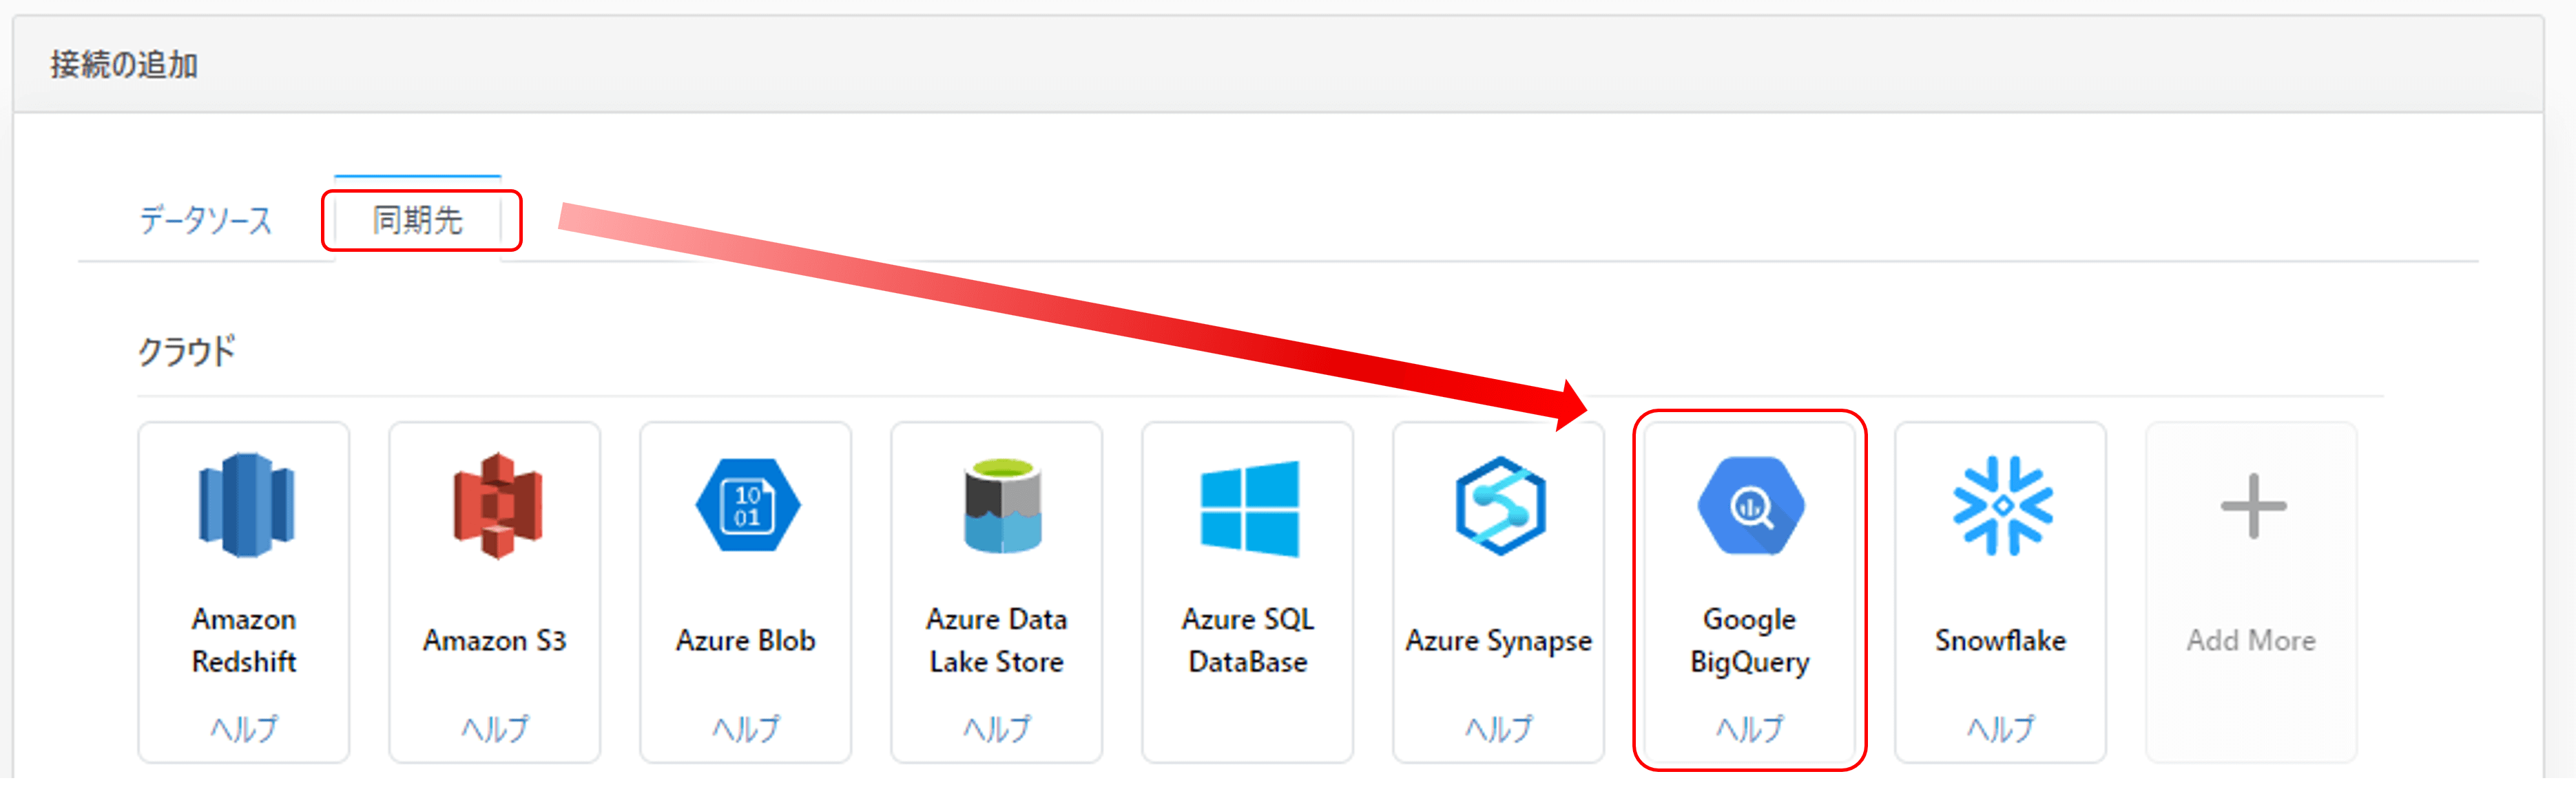The image size is (2576, 785).
Task: Choose the Azure Blob hexagon icon
Action: point(747,504)
